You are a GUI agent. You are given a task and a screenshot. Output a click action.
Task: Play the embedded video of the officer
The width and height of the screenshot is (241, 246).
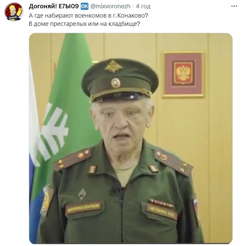click(x=130, y=138)
